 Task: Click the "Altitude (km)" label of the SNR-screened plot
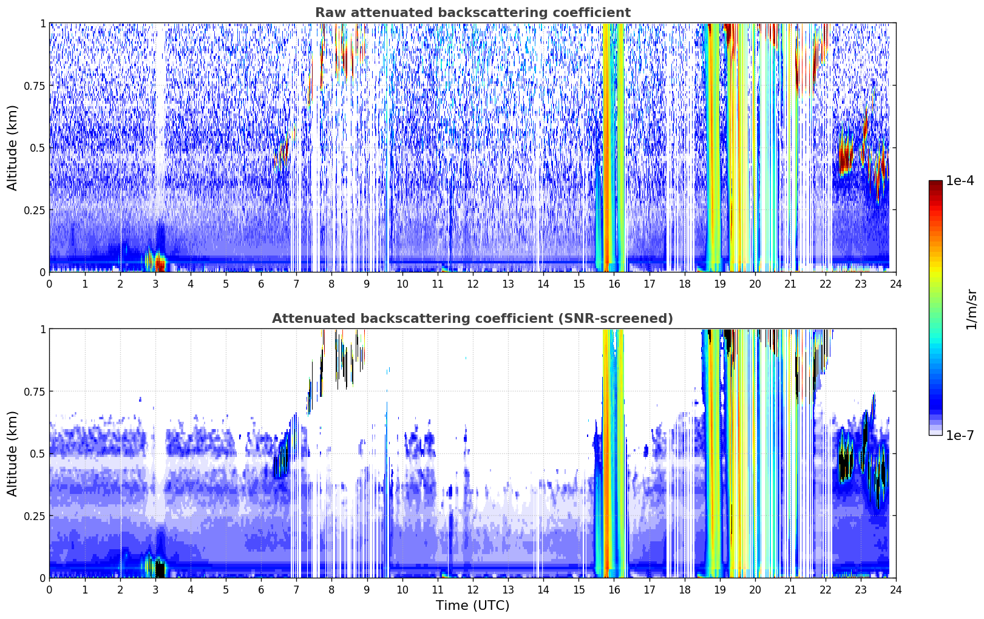click(13, 453)
